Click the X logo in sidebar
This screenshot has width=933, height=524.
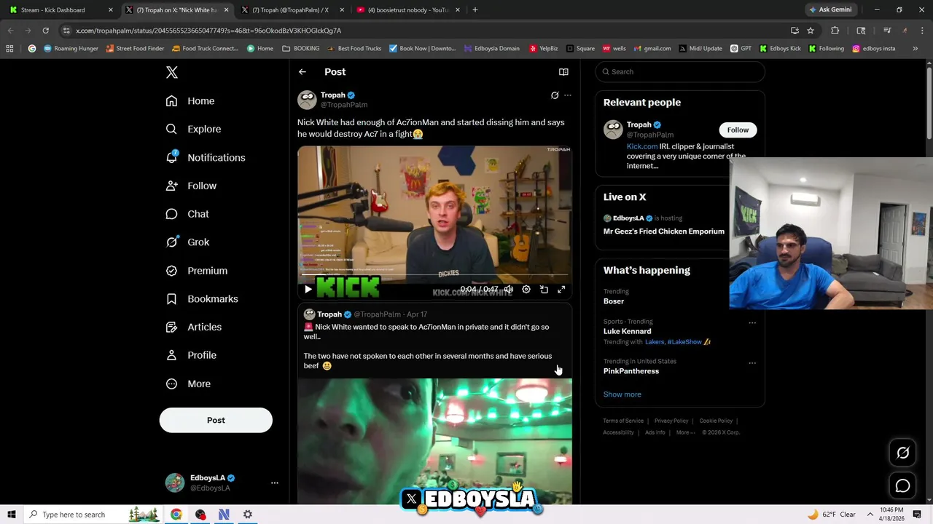tap(172, 72)
